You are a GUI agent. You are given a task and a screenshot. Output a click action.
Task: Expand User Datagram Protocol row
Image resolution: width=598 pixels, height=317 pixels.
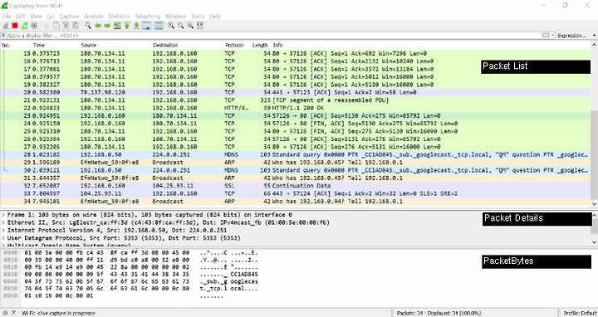point(3,237)
